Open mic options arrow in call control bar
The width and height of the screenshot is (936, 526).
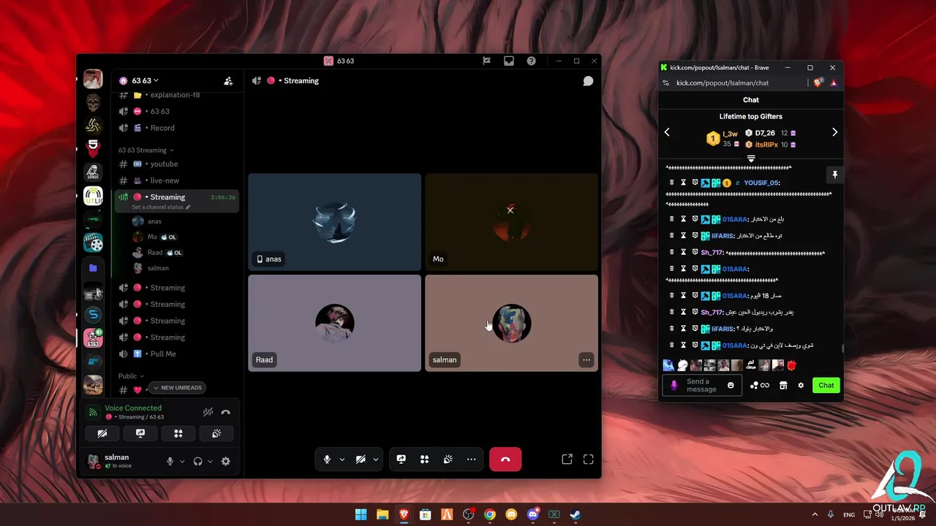click(x=341, y=460)
